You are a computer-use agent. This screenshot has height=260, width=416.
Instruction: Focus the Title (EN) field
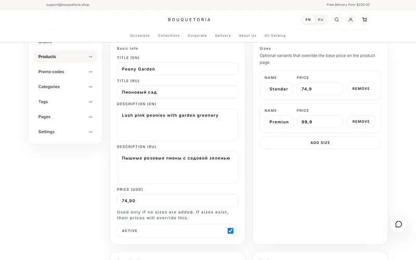177,69
